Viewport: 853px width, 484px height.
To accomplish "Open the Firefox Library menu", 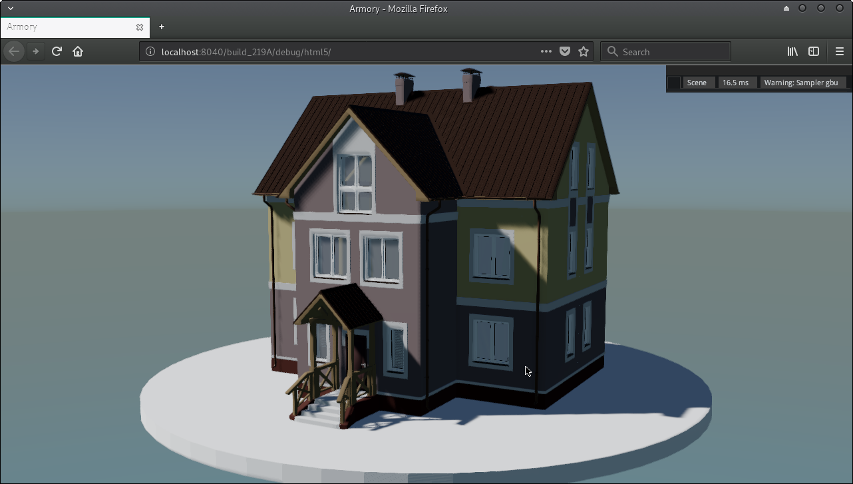I will tap(792, 51).
